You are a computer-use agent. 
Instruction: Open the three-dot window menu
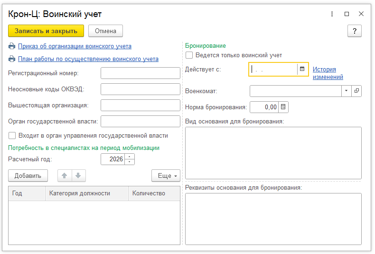[332, 14]
